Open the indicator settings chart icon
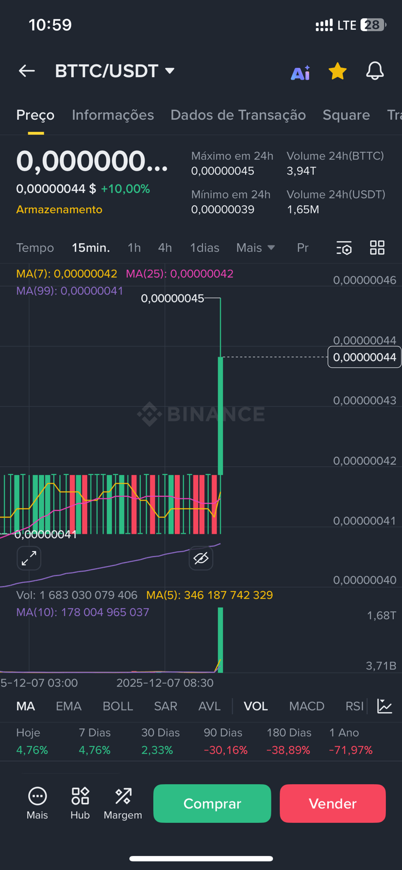 pos(385,706)
